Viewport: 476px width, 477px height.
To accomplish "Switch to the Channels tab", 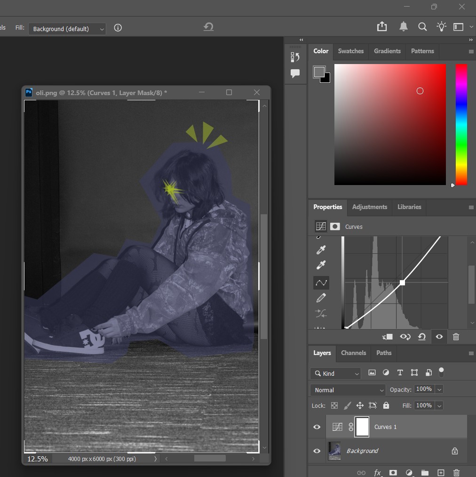I will coord(353,353).
